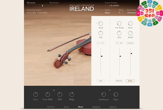Solo the reverb channel with S
Screen dimensions: 163x110
(x=117, y=43)
